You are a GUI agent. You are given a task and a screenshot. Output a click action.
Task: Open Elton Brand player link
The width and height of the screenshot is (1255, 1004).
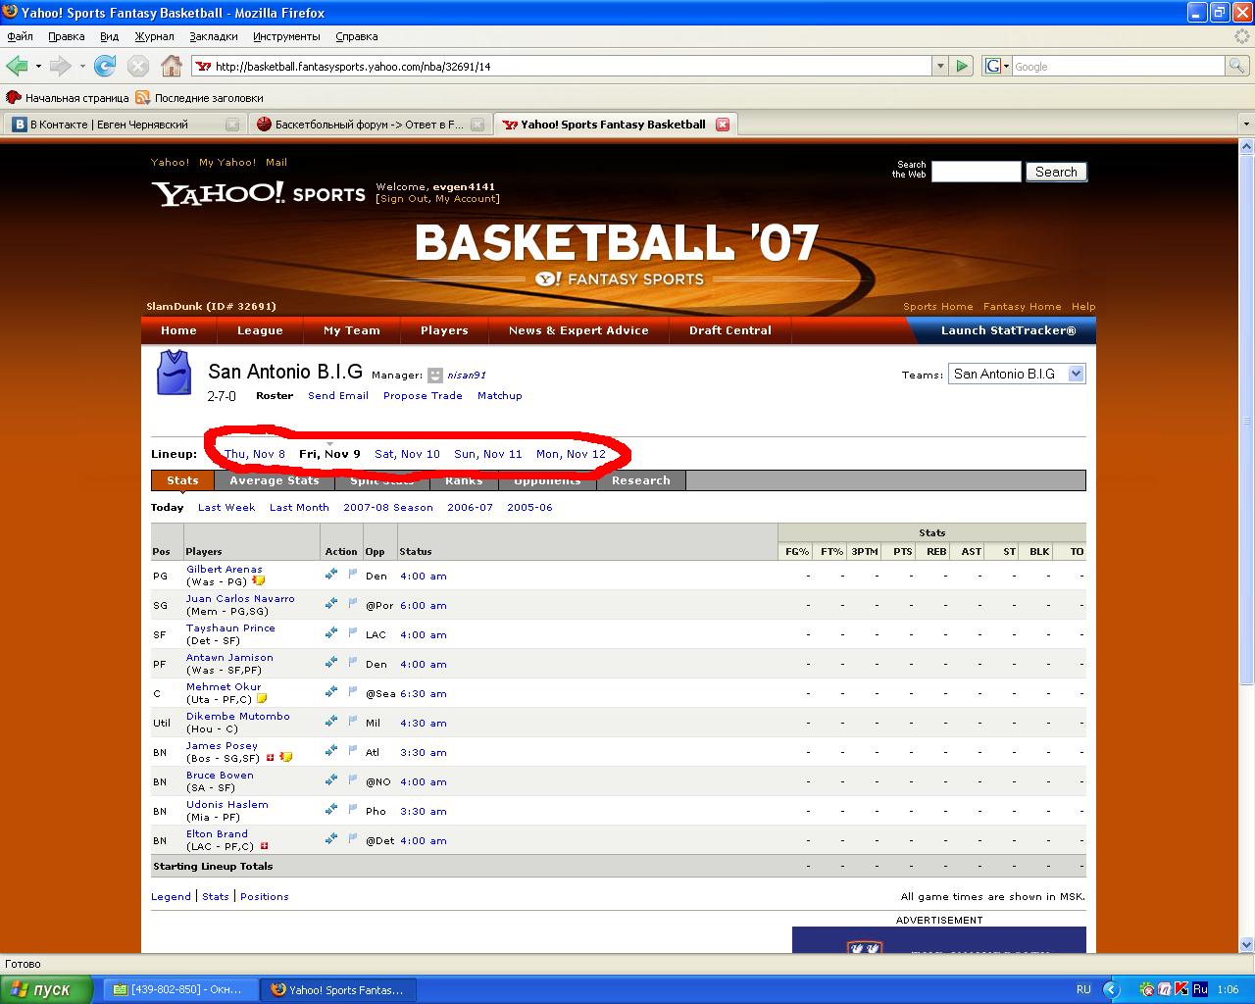[x=217, y=834]
